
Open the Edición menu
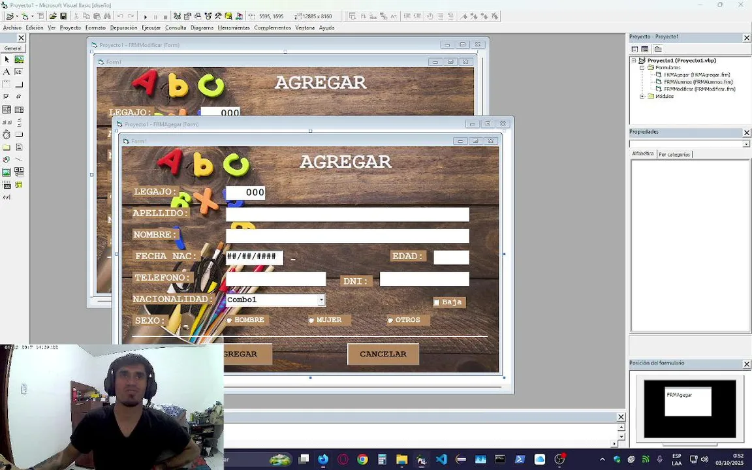[35, 28]
